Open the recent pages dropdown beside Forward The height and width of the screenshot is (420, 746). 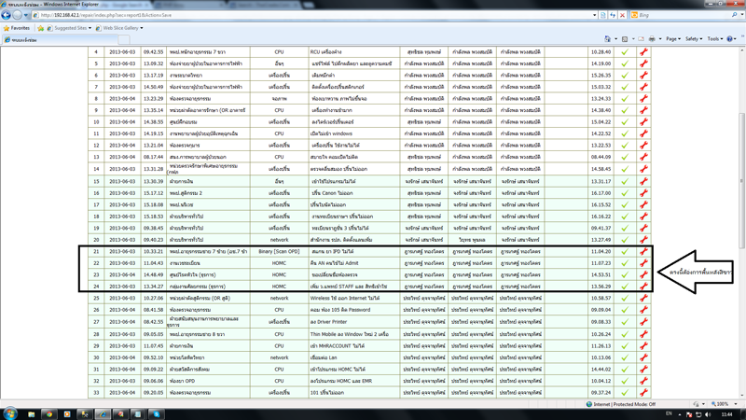tap(26, 15)
